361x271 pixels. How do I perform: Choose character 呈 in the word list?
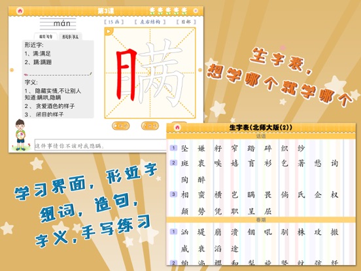(251, 211)
